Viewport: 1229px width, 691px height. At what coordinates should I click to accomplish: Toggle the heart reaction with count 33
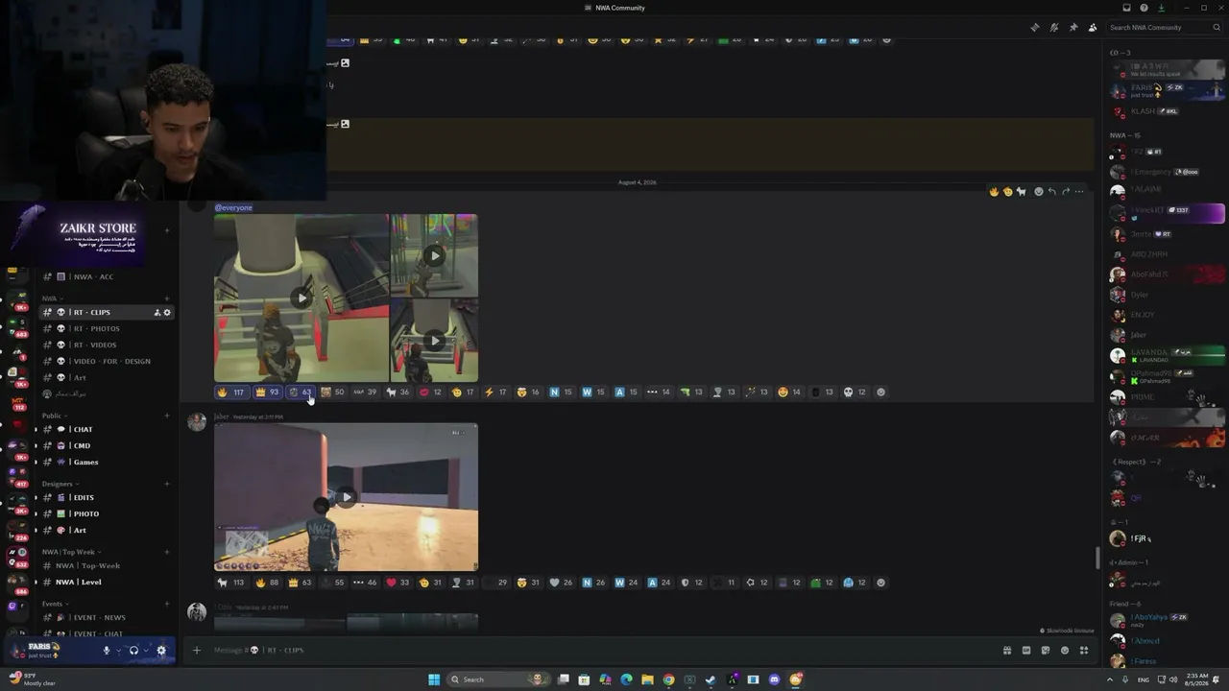click(x=398, y=583)
